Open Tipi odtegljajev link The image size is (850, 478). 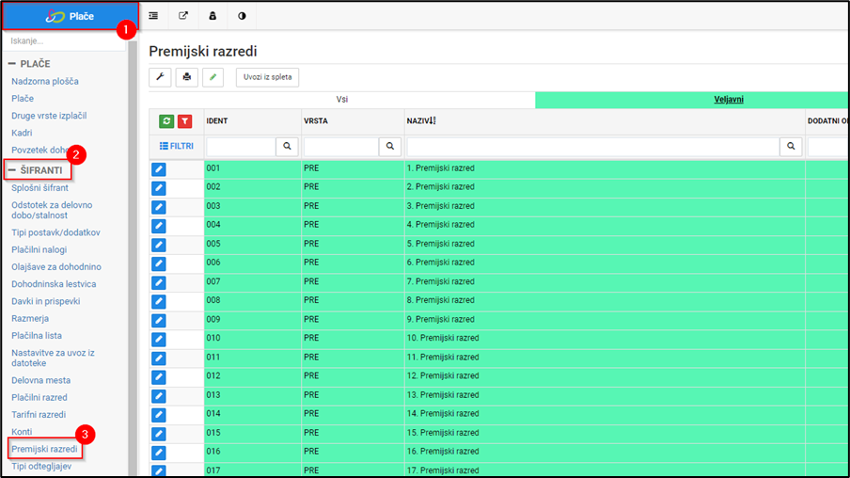(41, 466)
